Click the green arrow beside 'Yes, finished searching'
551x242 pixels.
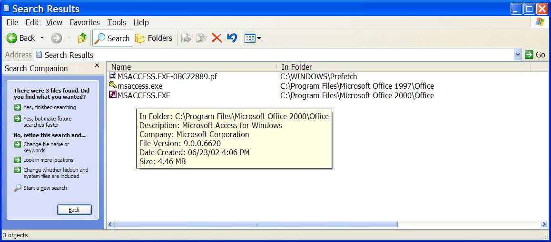pyautogui.click(x=18, y=107)
